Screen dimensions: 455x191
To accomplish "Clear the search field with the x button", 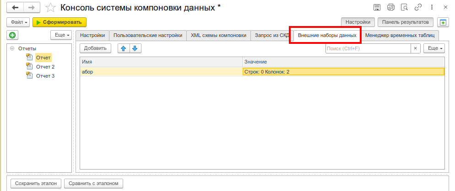I will [x=415, y=48].
